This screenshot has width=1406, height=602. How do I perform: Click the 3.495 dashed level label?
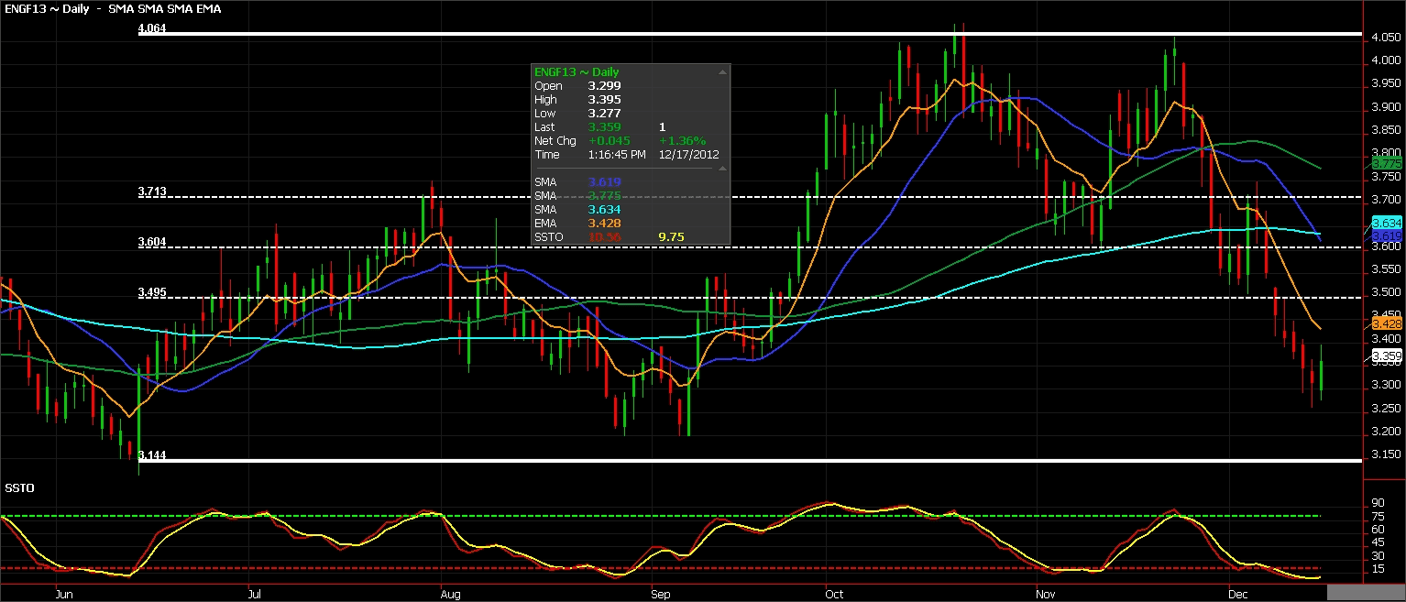coord(152,292)
